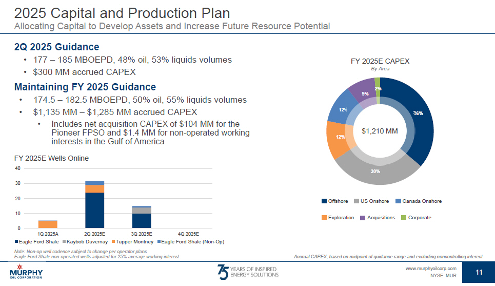Select the Kaybob Duvernay bar legend marker
Screen dimensions: 495x286
point(64,242)
